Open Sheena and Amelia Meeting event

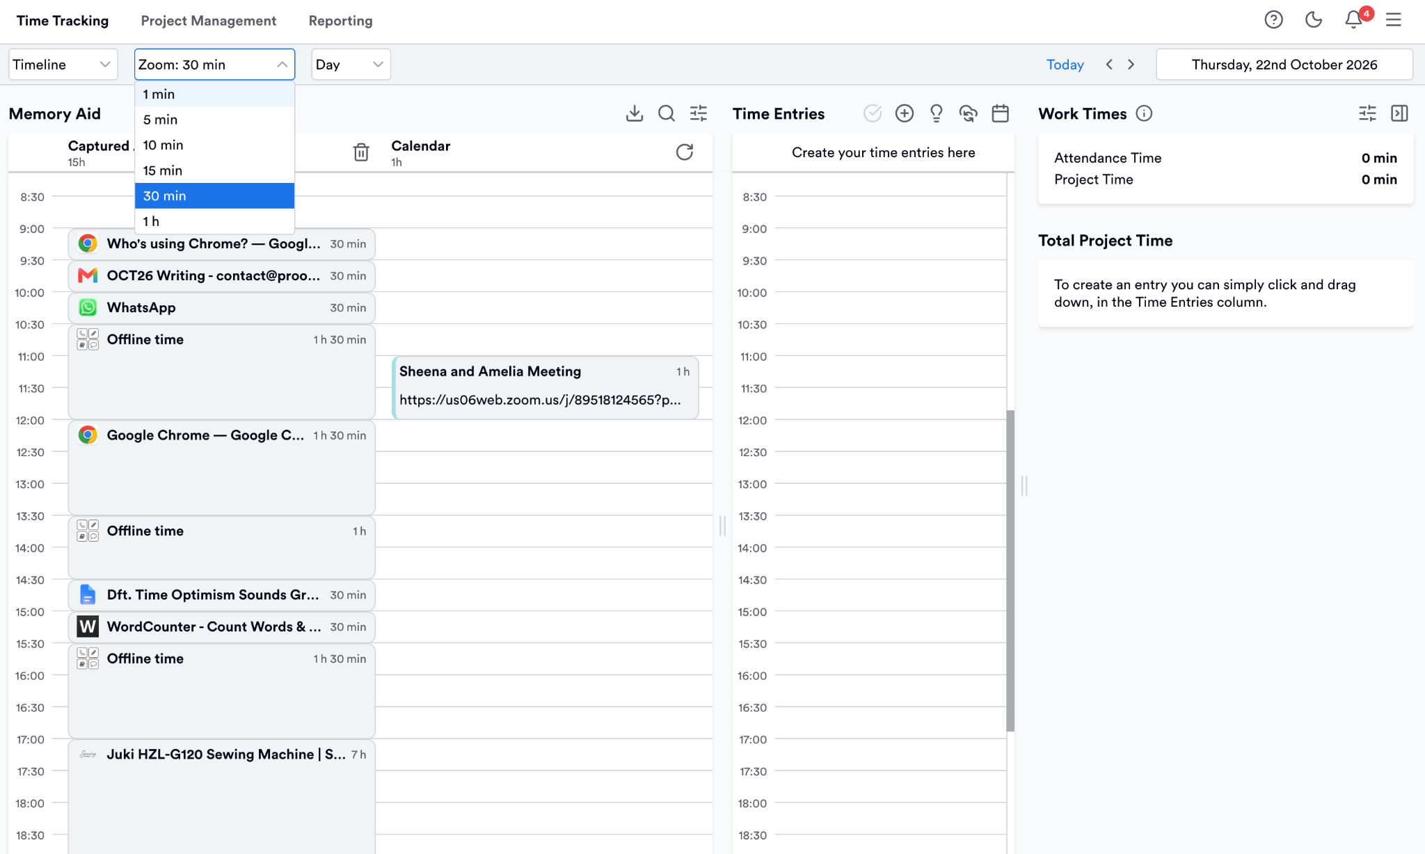545,387
